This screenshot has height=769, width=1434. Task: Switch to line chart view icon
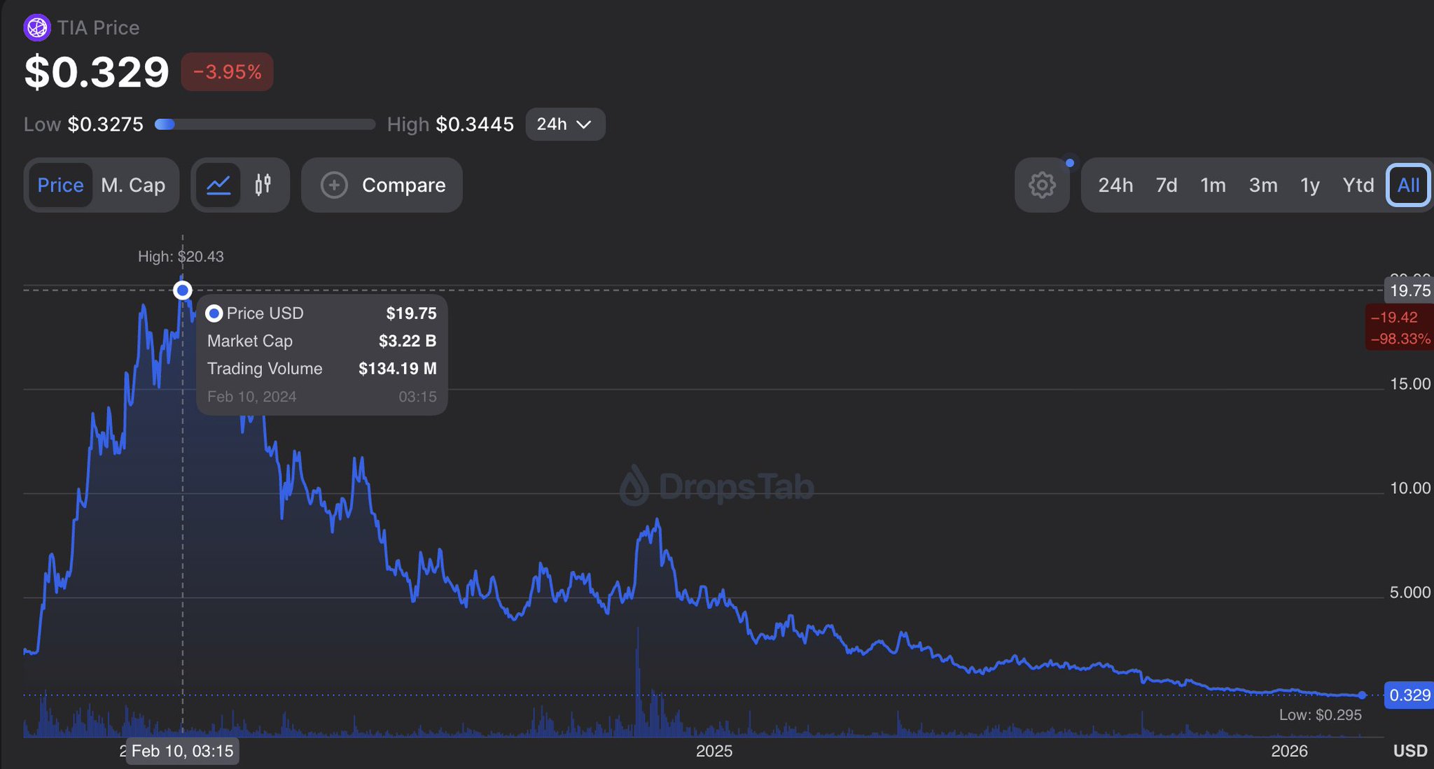[x=218, y=185]
